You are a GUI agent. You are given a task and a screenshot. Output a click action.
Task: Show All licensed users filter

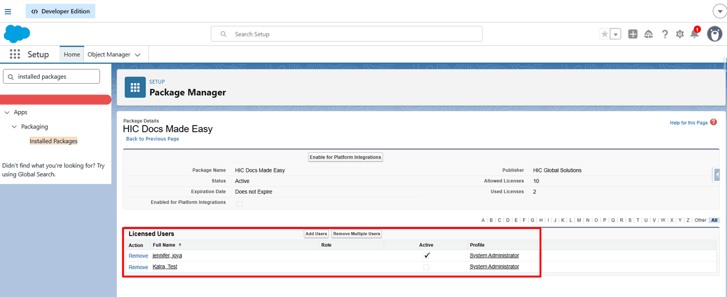714,220
